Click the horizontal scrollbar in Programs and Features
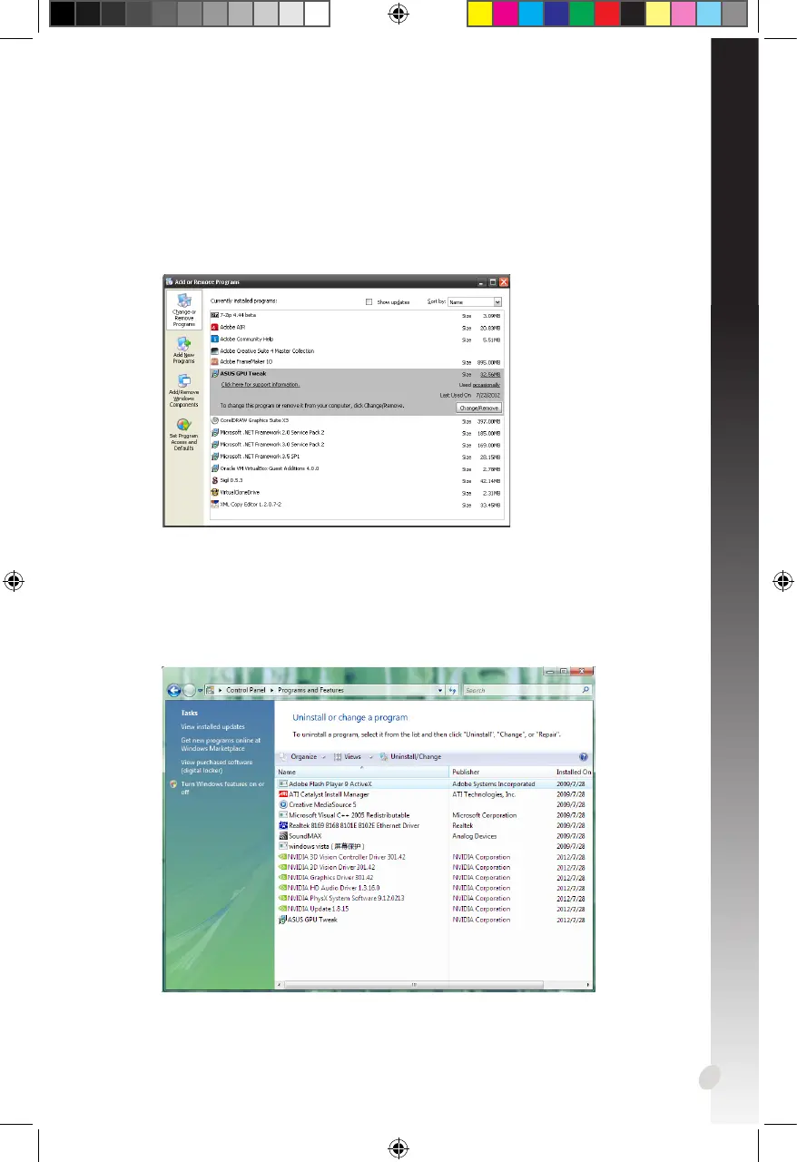 416,983
